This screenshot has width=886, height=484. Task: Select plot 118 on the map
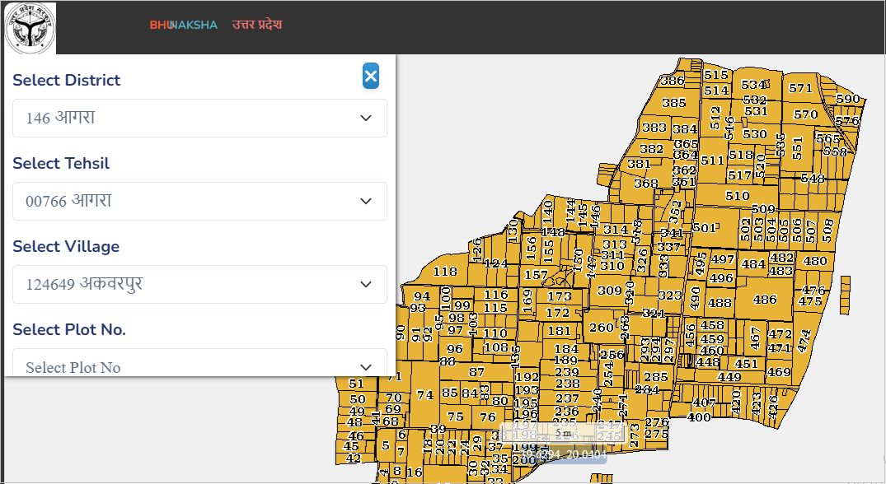(444, 272)
